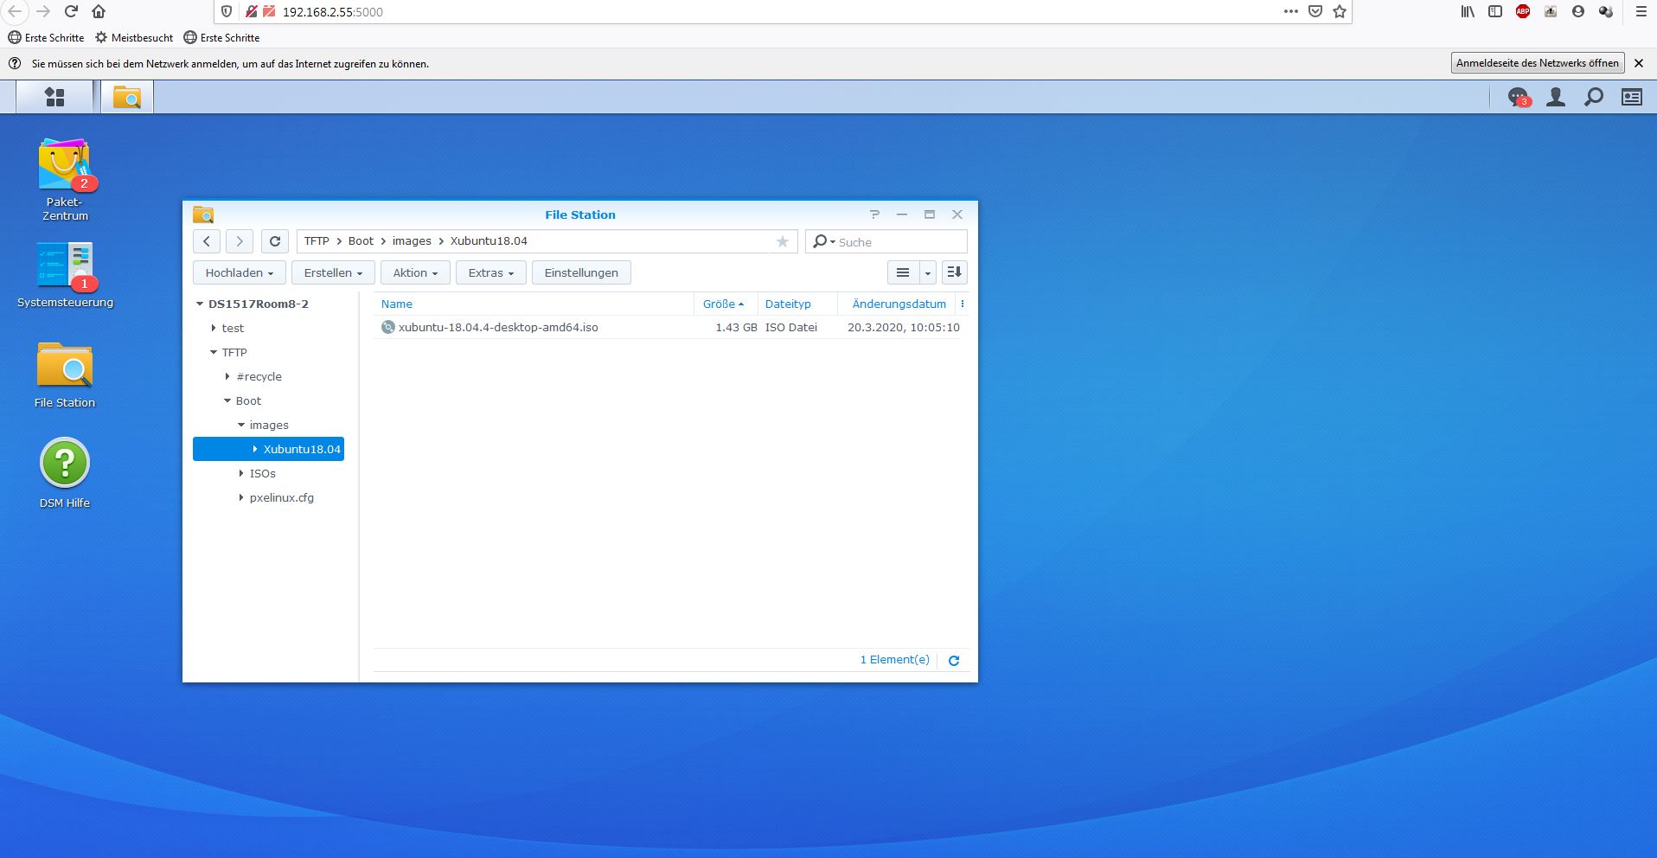Screen dimensions: 1657x858
Task: Open the DSM widgets panel icon
Action: (x=1632, y=97)
